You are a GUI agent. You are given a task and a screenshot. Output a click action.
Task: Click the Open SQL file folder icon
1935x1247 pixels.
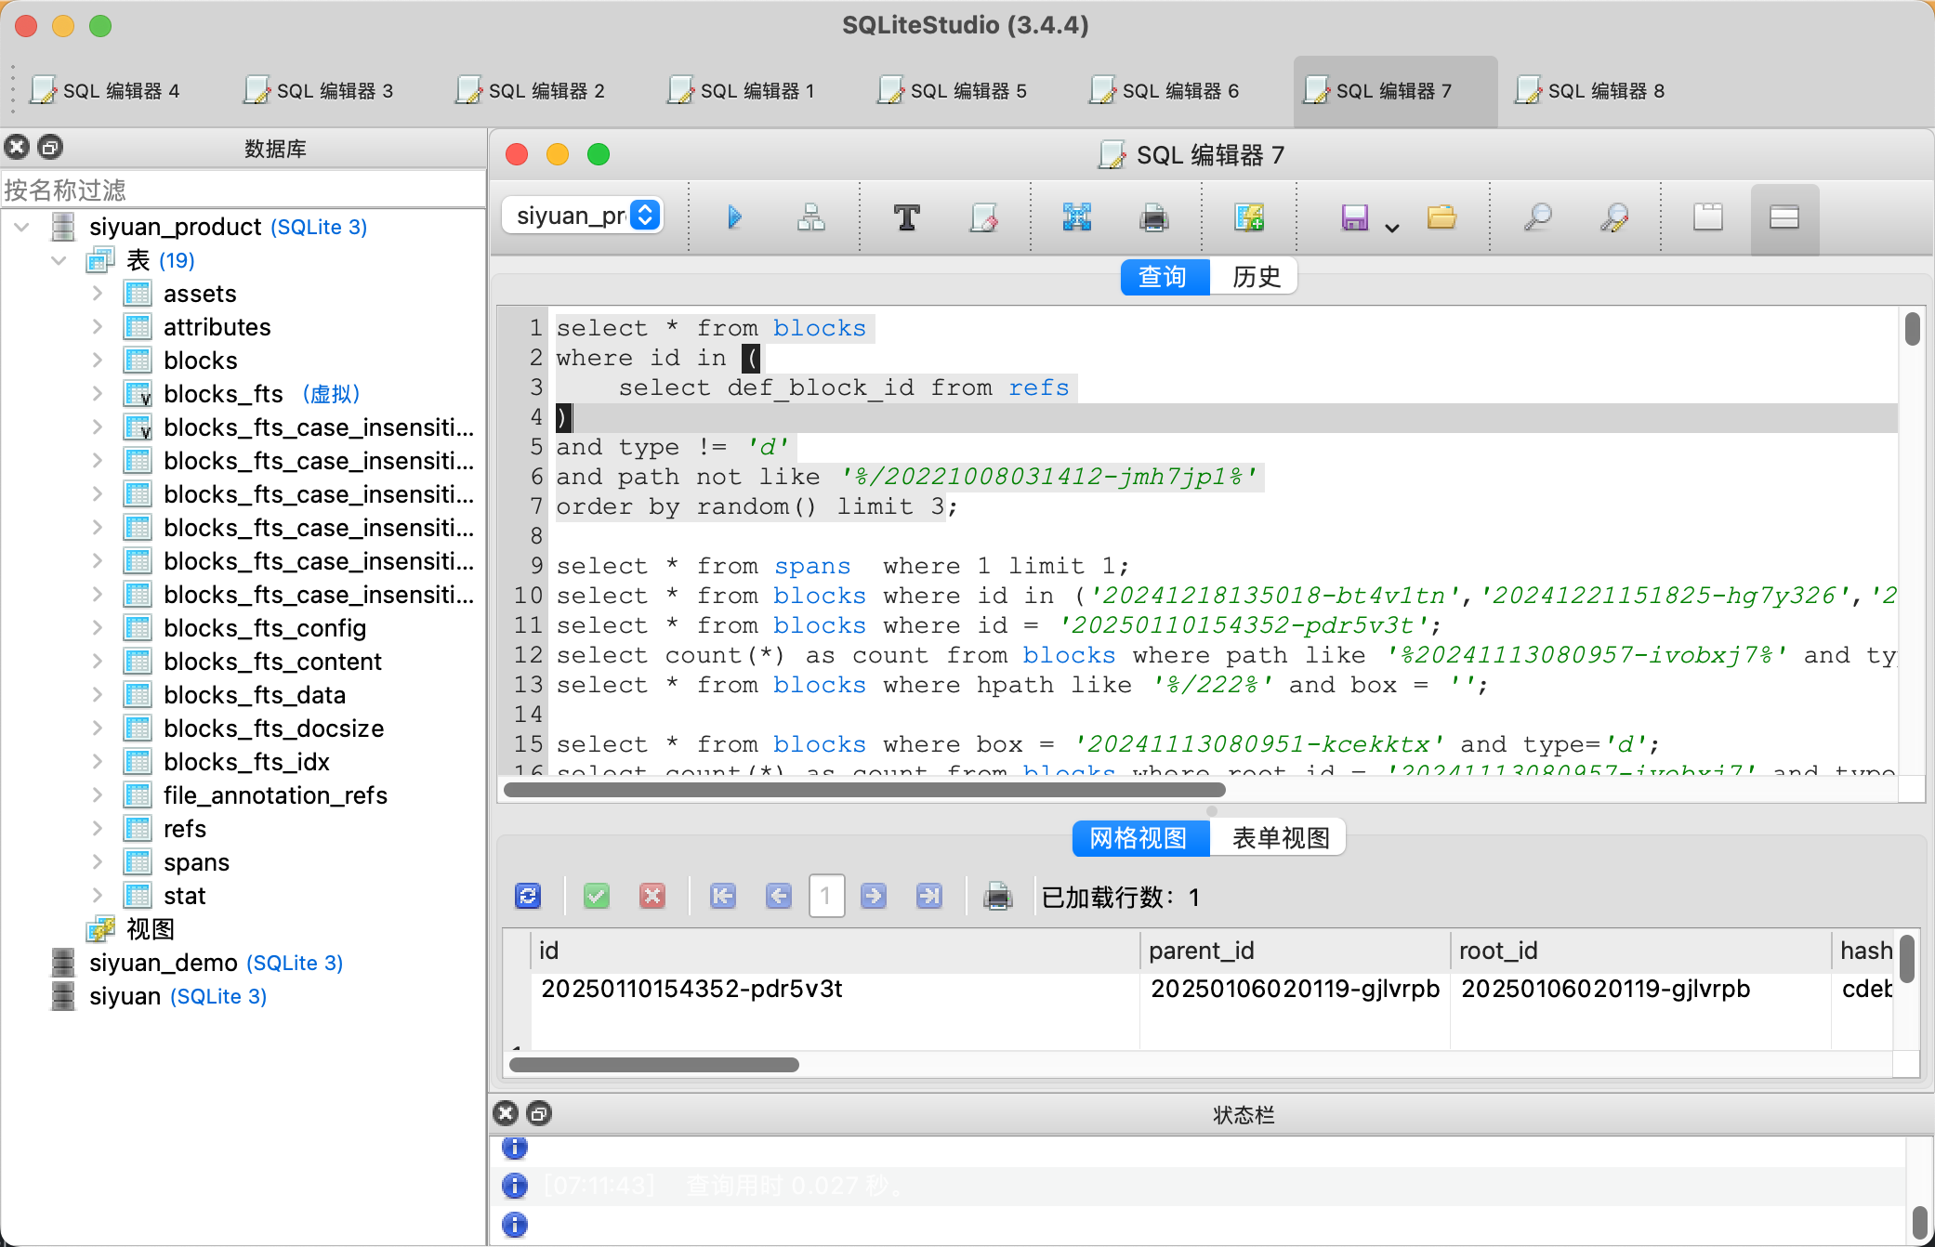(x=1441, y=217)
